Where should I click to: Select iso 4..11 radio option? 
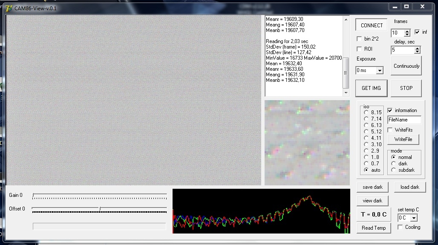366,138
